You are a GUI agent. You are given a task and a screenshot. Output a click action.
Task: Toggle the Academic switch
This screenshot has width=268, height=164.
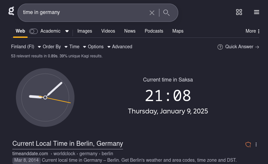[x=33, y=31]
